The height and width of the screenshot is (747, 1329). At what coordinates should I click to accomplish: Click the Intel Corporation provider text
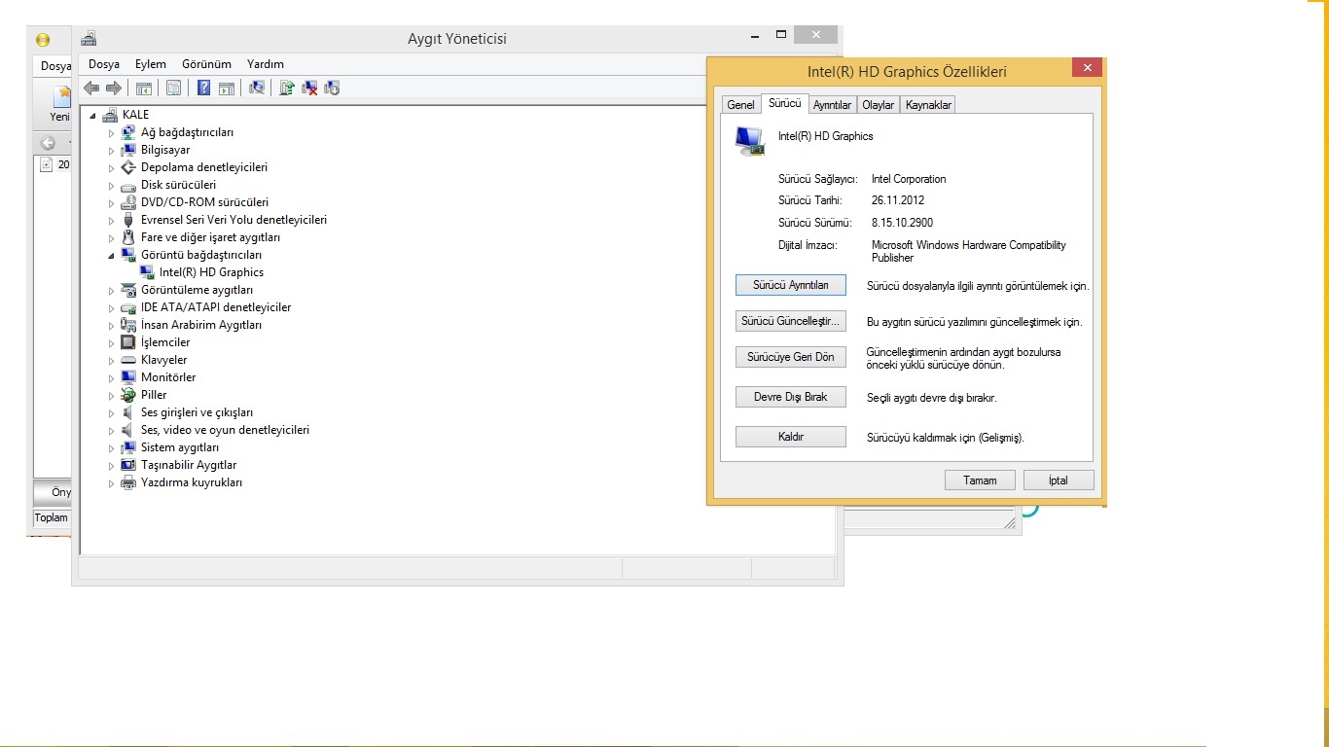click(x=909, y=179)
